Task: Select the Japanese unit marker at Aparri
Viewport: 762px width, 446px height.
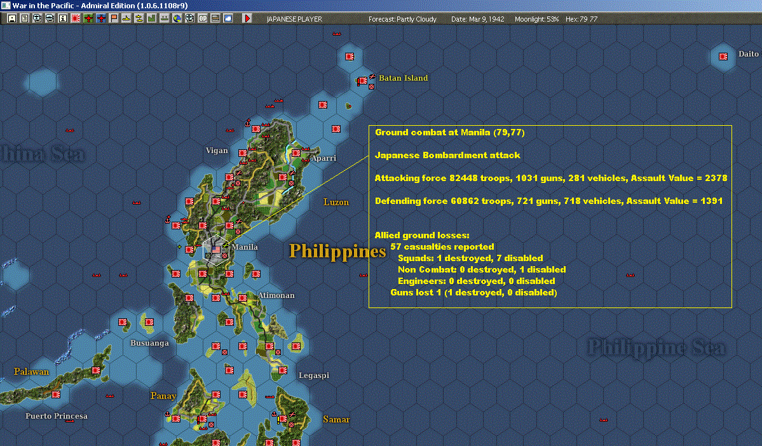Action: tap(296, 153)
